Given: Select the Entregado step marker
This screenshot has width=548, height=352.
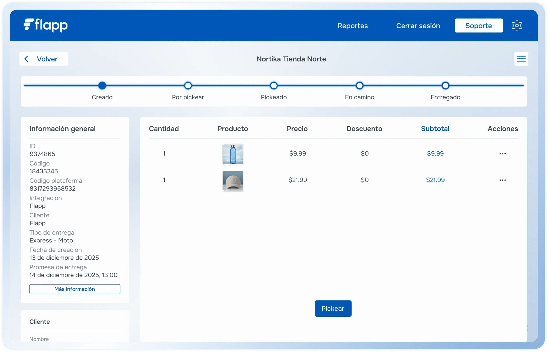Looking at the screenshot, I should pyautogui.click(x=445, y=86).
